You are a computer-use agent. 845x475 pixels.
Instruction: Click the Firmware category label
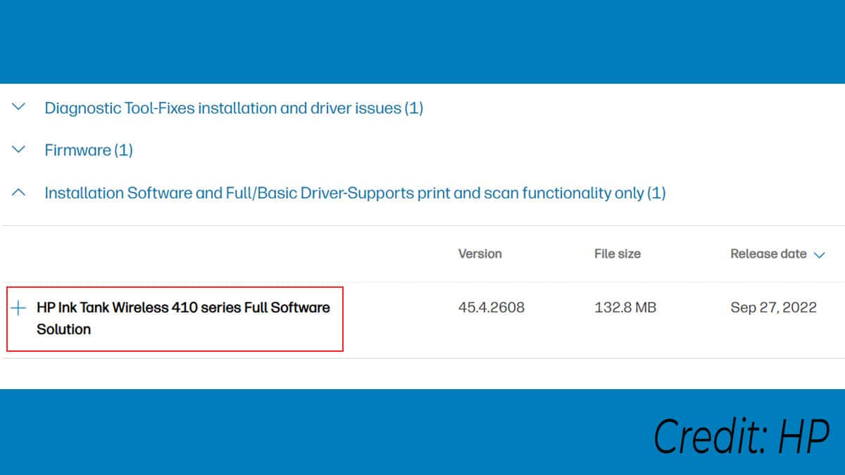click(76, 151)
